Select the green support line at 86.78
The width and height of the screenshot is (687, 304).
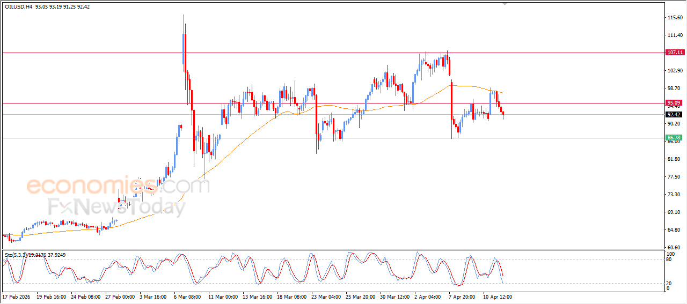[322, 138]
